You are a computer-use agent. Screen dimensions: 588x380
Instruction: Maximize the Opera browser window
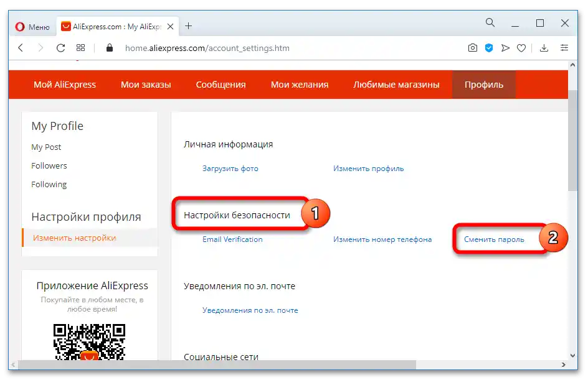click(x=540, y=23)
